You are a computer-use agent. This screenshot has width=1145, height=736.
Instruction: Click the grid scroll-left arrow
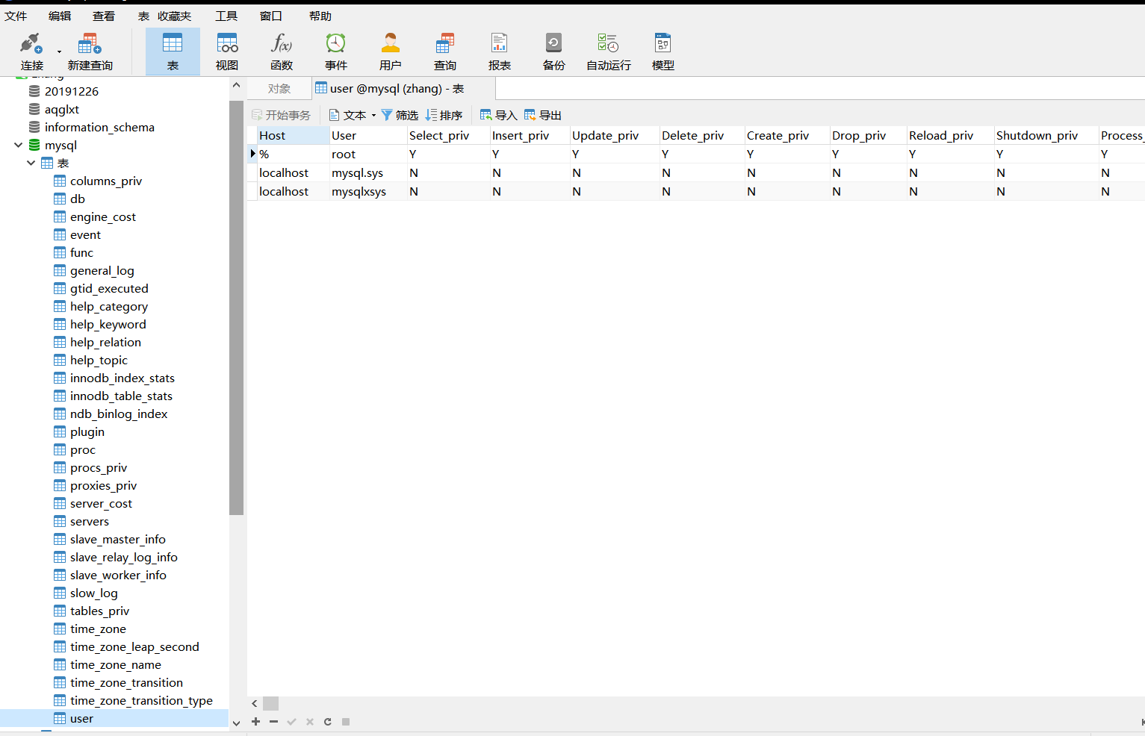(x=255, y=703)
